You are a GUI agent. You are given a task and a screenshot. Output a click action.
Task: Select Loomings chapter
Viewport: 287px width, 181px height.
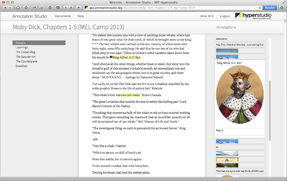point(22,47)
